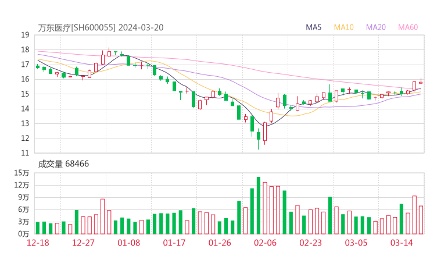
Task: Click the 03-14 date label
Action: (402, 243)
